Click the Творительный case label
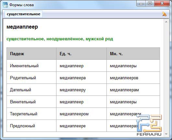Viewport: 172px width, 140px height. click(24, 114)
